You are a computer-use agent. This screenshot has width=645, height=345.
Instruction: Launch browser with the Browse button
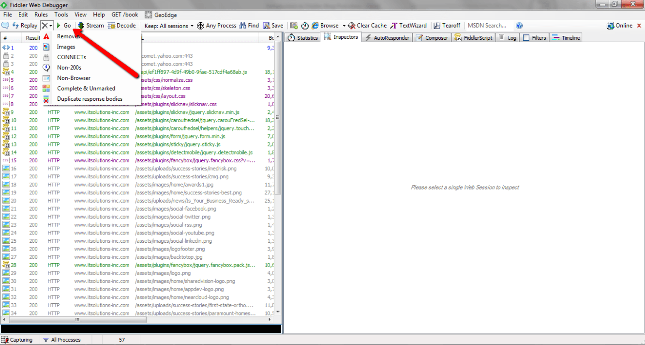[325, 26]
